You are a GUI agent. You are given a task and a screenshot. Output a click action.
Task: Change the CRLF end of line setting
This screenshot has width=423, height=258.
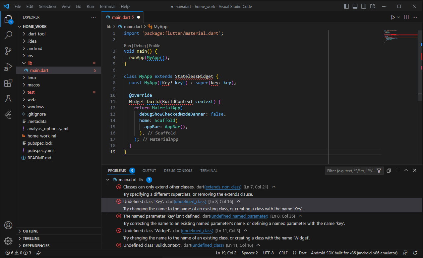(x=283, y=253)
